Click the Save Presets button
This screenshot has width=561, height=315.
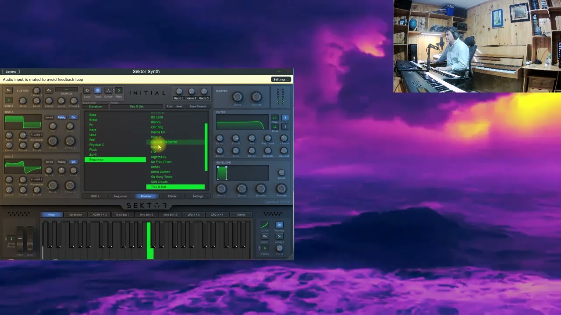198,106
